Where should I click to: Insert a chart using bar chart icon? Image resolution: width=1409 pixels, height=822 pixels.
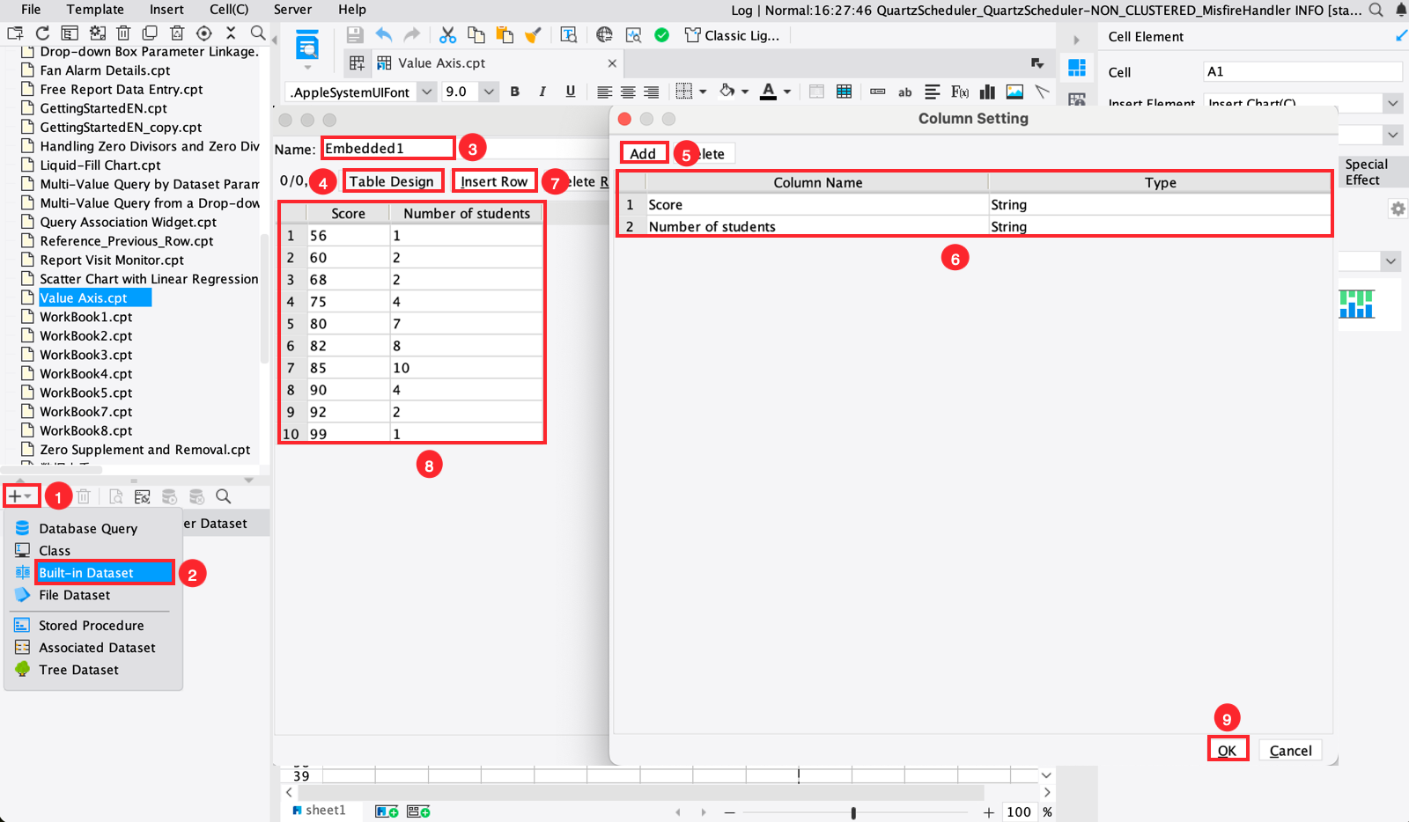click(987, 92)
